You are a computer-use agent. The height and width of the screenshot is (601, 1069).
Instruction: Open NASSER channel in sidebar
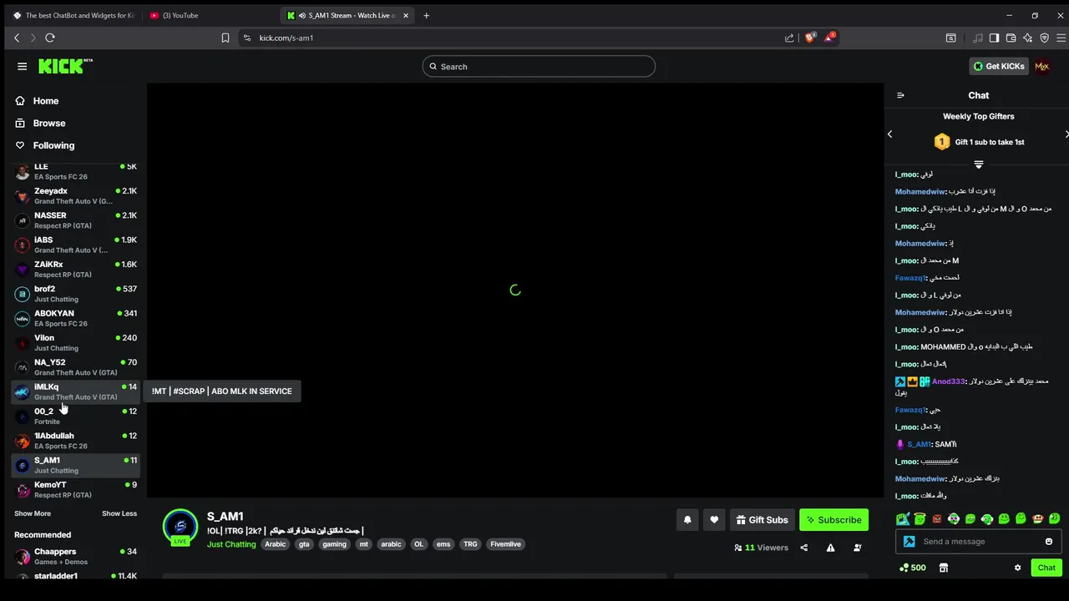coord(75,220)
